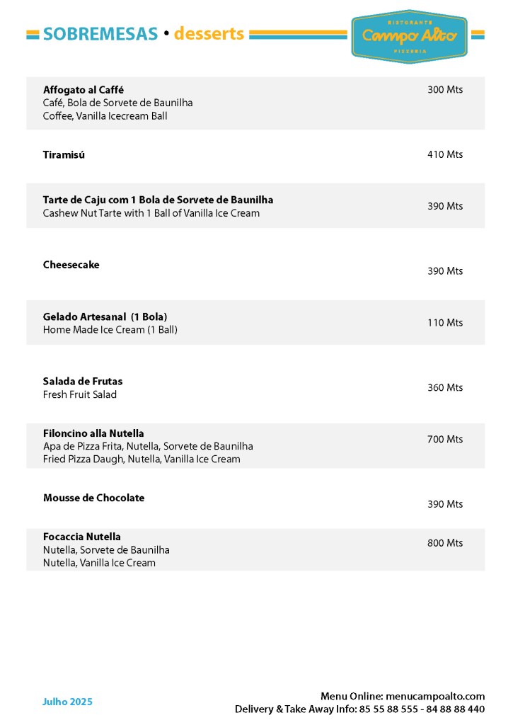The image size is (513, 725).
Task: Click the Cheesecake menu entry
Action: 71,265
